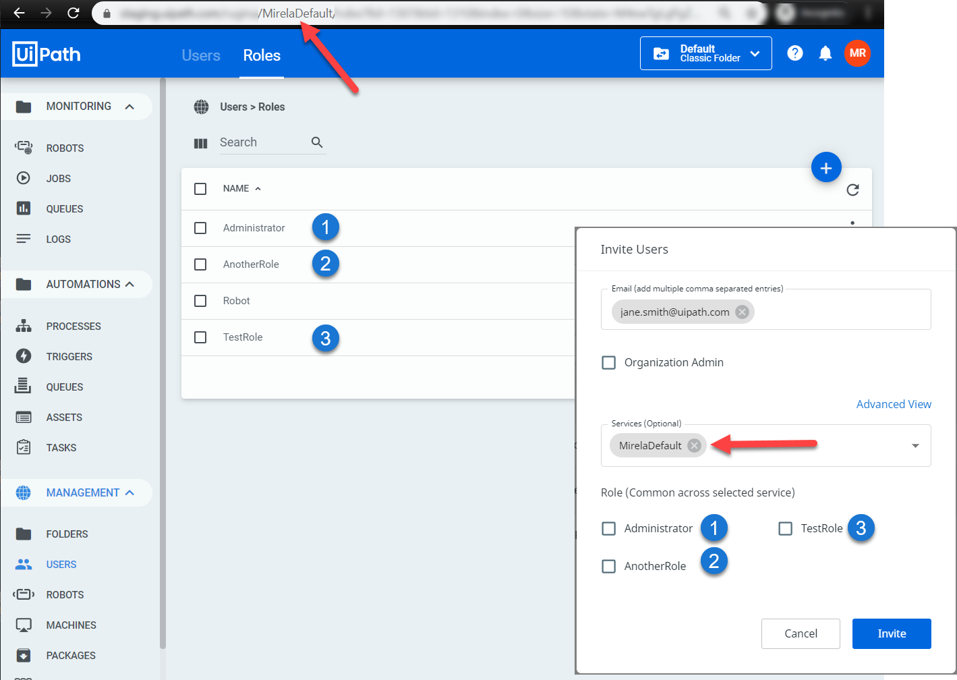Click AnotherRole role name in table
This screenshot has width=957, height=680.
click(x=251, y=264)
